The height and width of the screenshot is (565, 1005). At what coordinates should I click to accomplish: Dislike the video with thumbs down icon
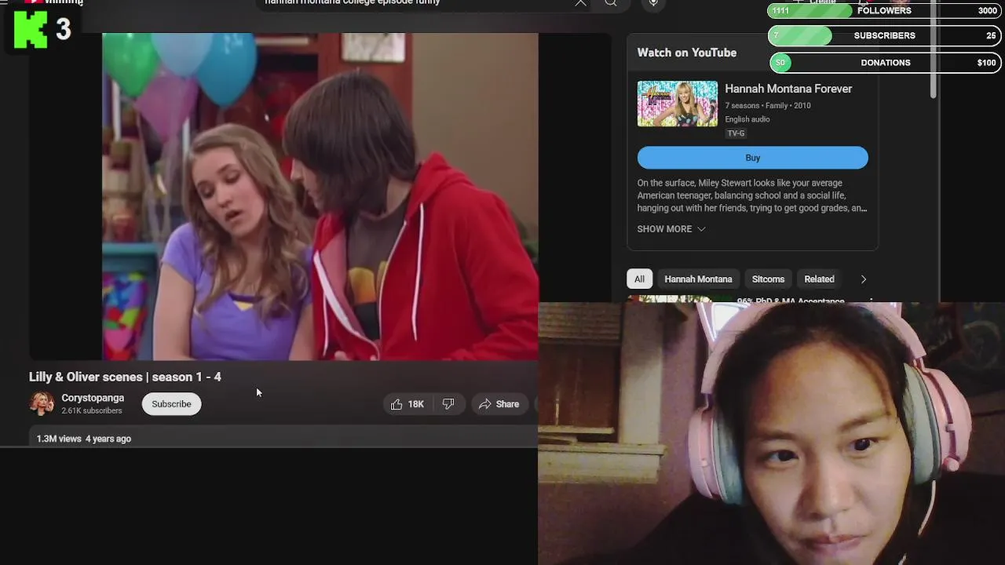[448, 404]
